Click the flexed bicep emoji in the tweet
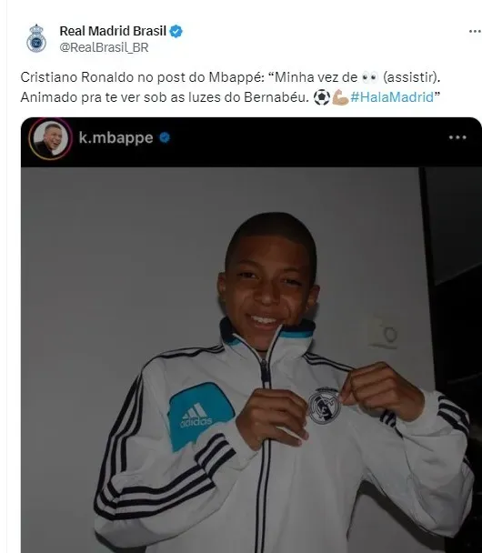This screenshot has height=553, width=482. (x=340, y=97)
